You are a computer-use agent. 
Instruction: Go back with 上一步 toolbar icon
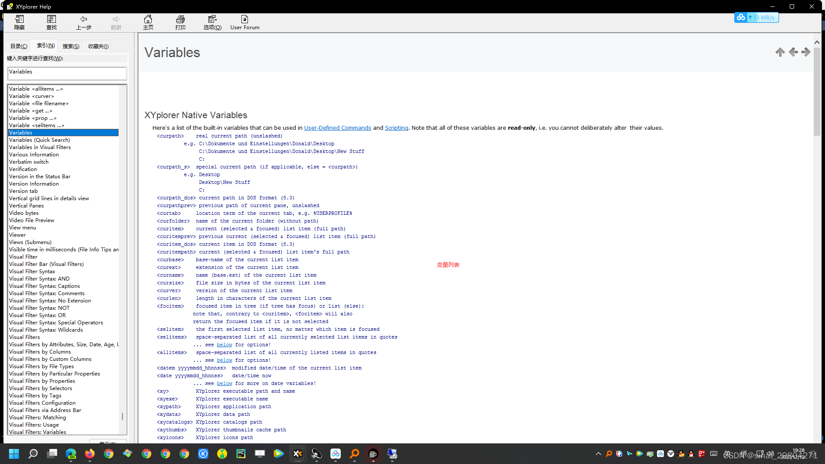pyautogui.click(x=84, y=22)
